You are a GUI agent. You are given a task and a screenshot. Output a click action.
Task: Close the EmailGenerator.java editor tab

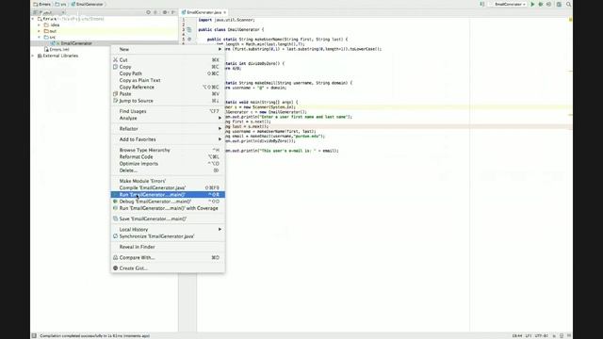coord(225,12)
